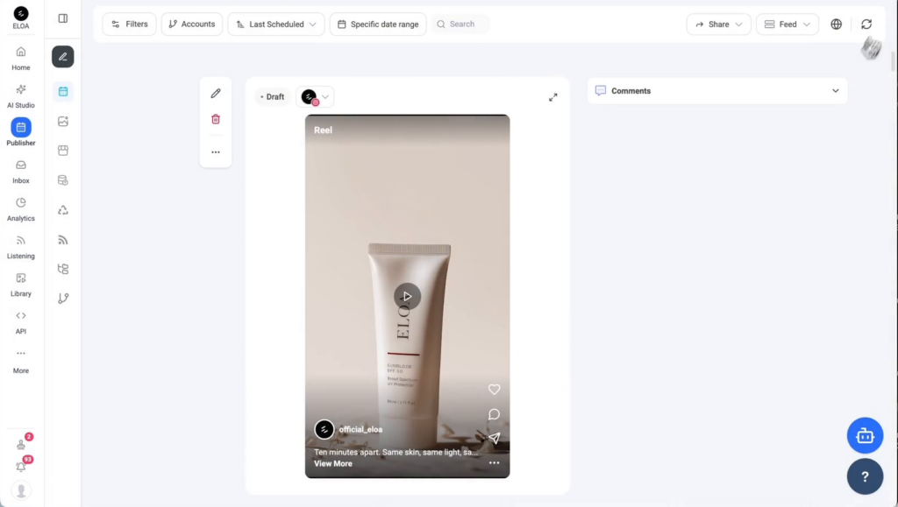898x507 pixels.
Task: Click the compose post pencil button
Action: click(x=63, y=57)
